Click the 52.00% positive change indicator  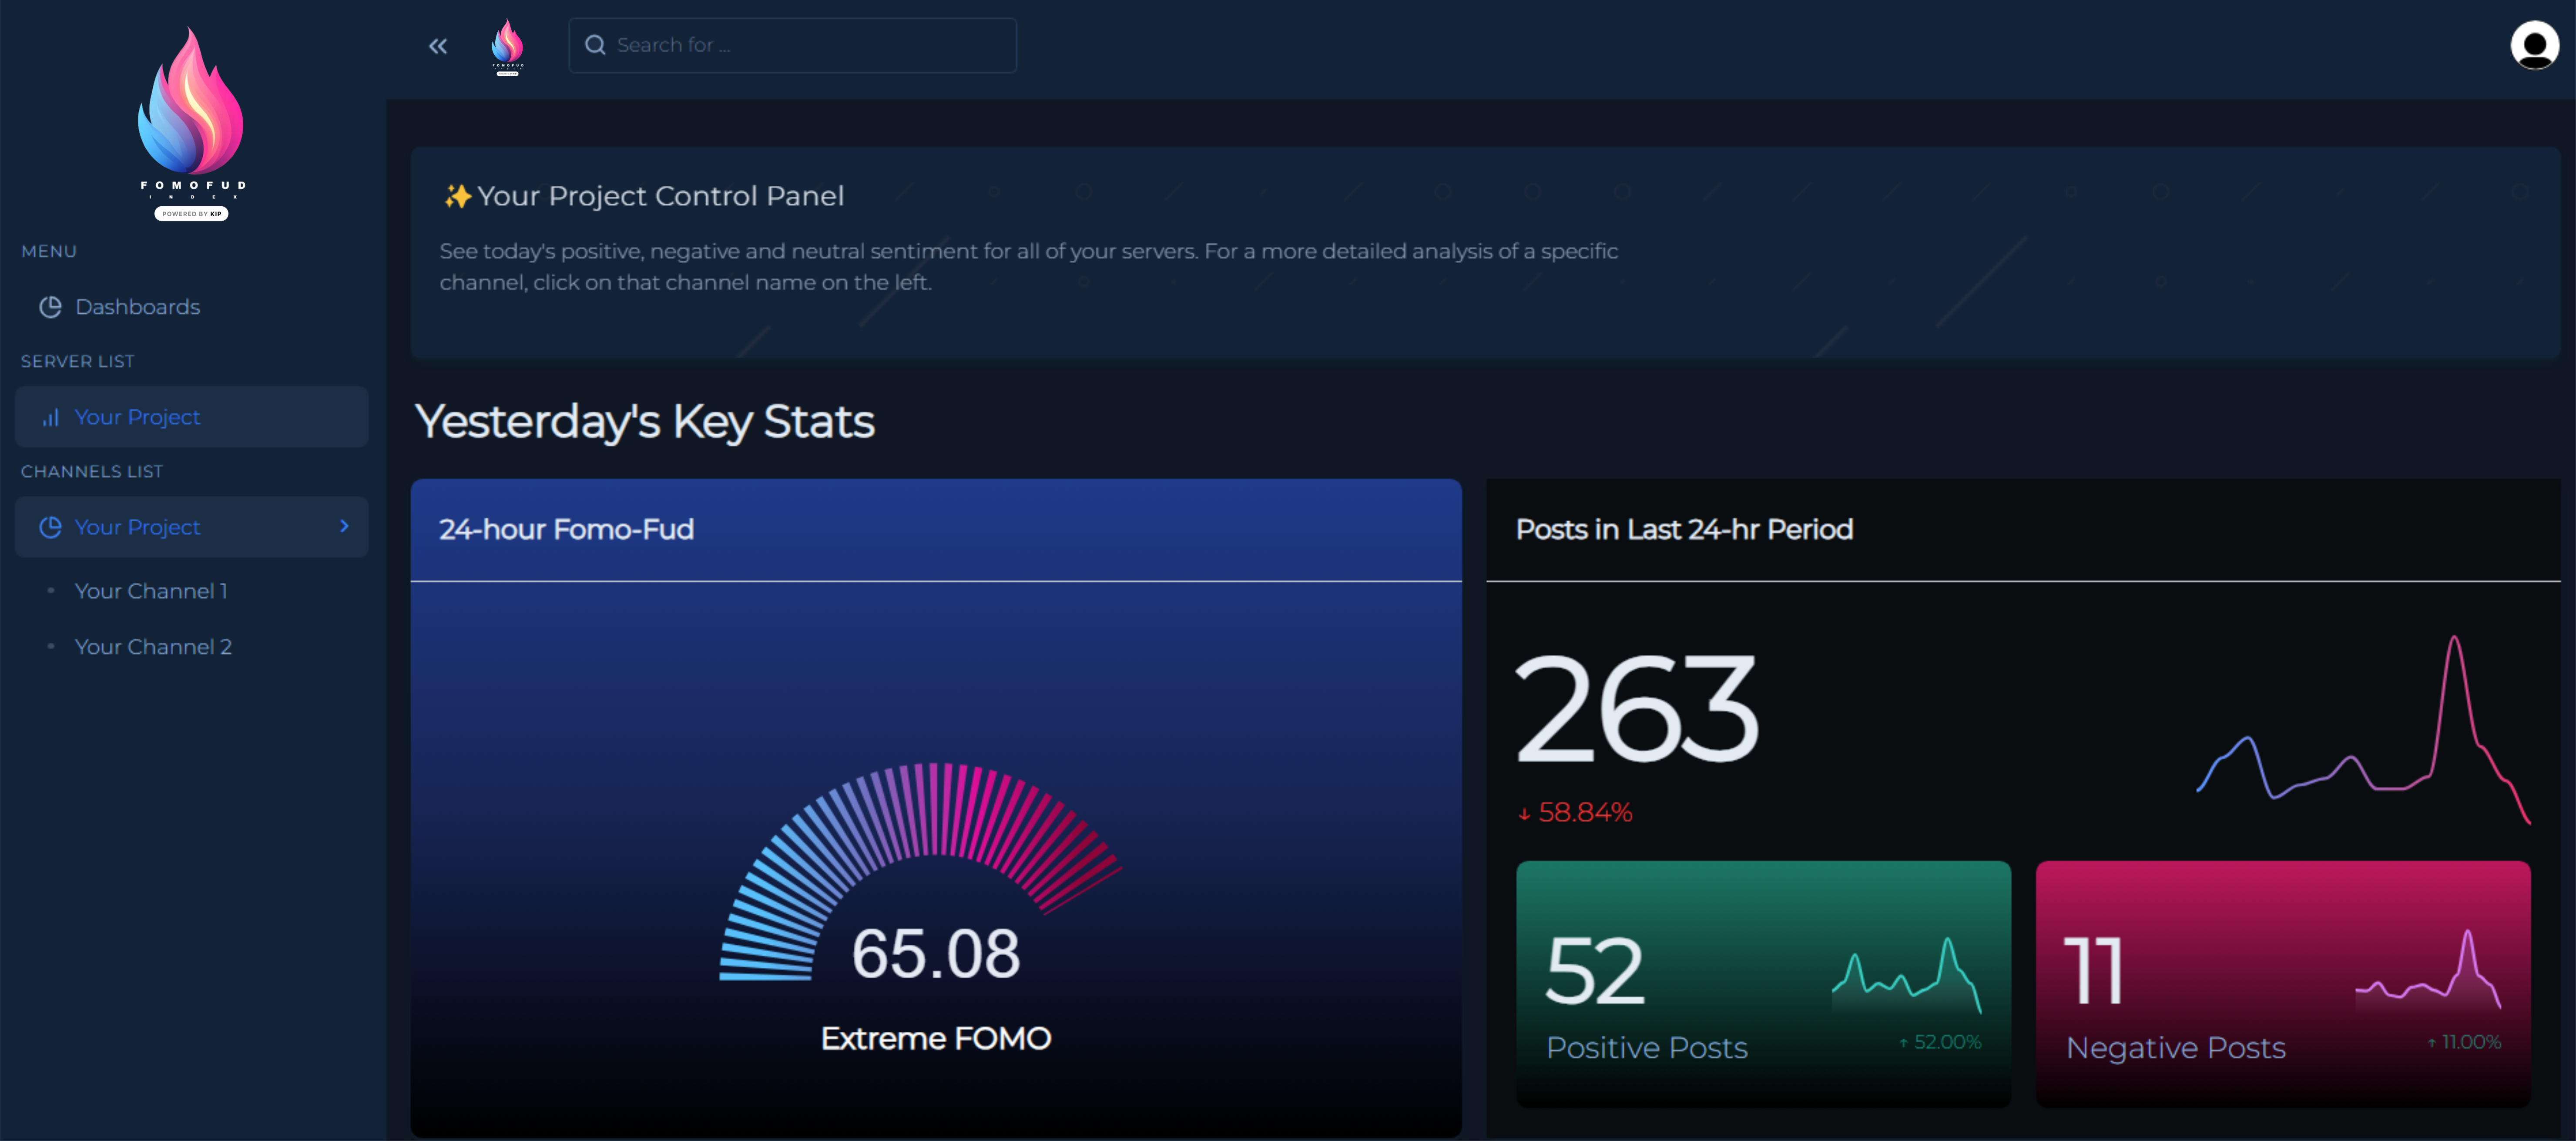click(1940, 1042)
